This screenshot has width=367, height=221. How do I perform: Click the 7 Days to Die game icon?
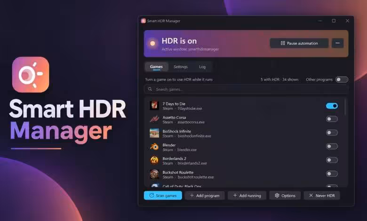point(154,106)
